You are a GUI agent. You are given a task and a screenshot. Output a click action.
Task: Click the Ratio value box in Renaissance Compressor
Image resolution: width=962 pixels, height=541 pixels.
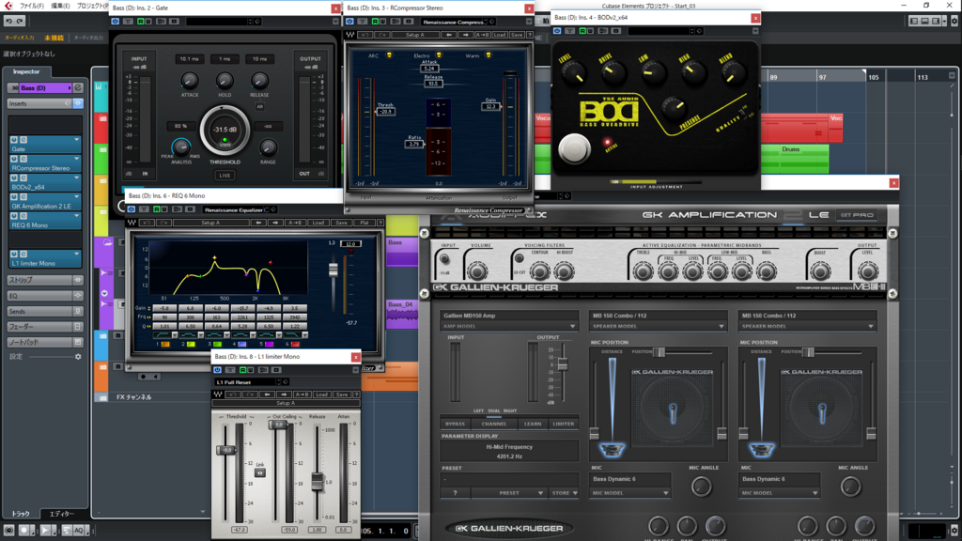(413, 144)
